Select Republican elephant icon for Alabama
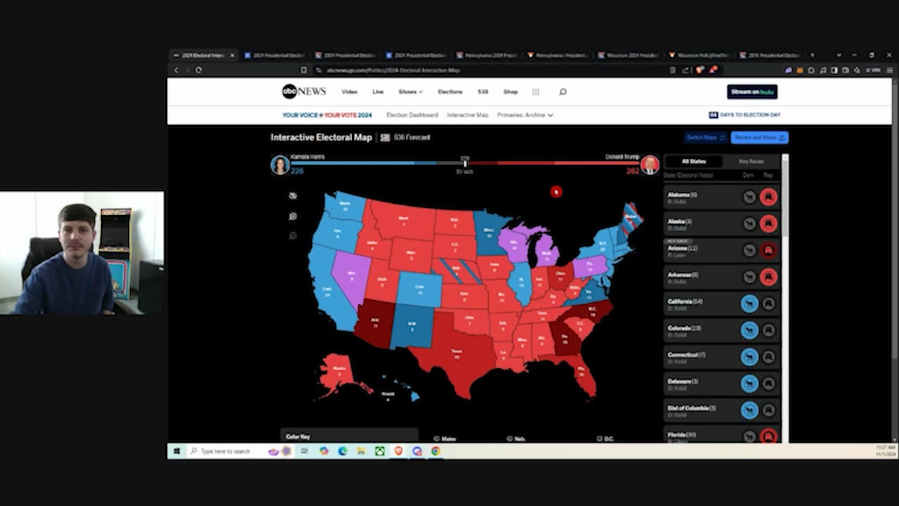899x506 pixels. coord(768,197)
